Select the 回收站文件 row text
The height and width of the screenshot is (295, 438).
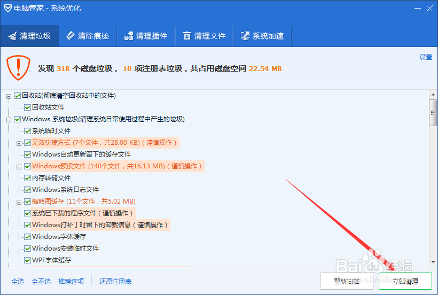(x=48, y=107)
